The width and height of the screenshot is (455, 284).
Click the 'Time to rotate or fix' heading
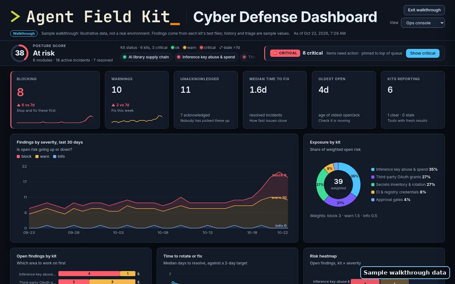[x=184, y=256]
